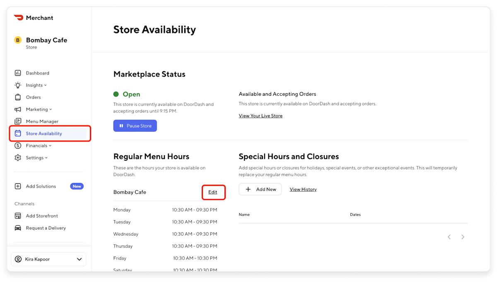The height and width of the screenshot is (284, 497).
Task: Click the Special Hours and Closures heading
Action: (x=289, y=156)
